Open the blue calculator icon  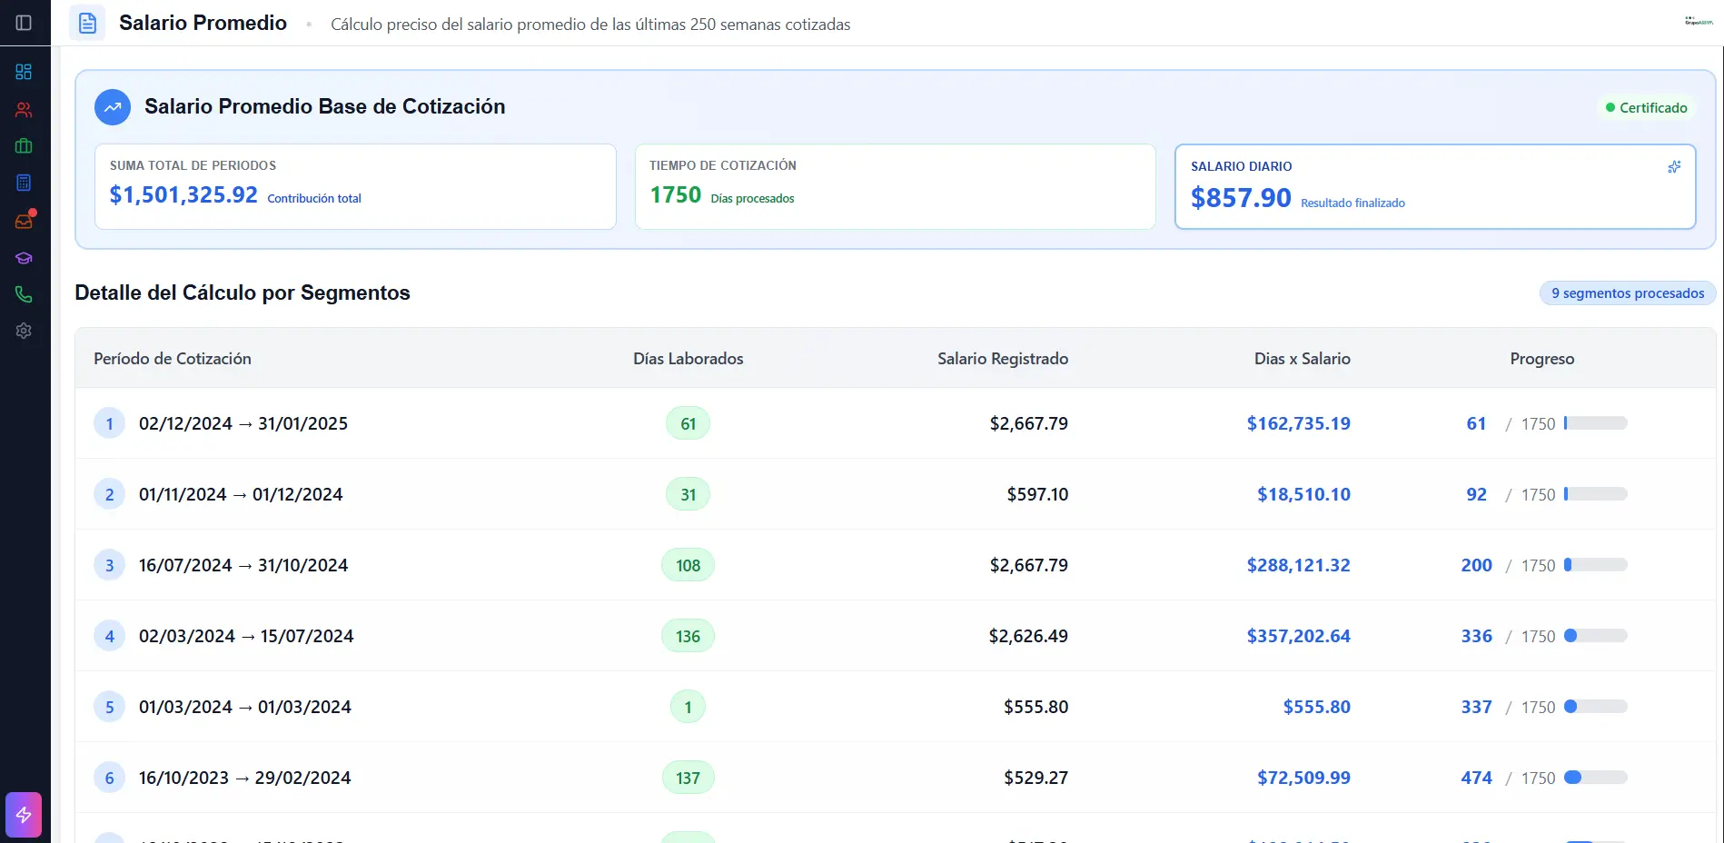25,183
